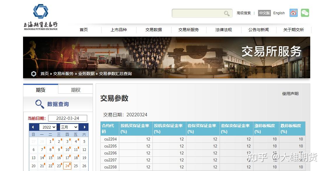Image resolution: width=326 pixels, height=171 pixels.
Task: Click the 当前日期 date input field
Action: coord(68,118)
